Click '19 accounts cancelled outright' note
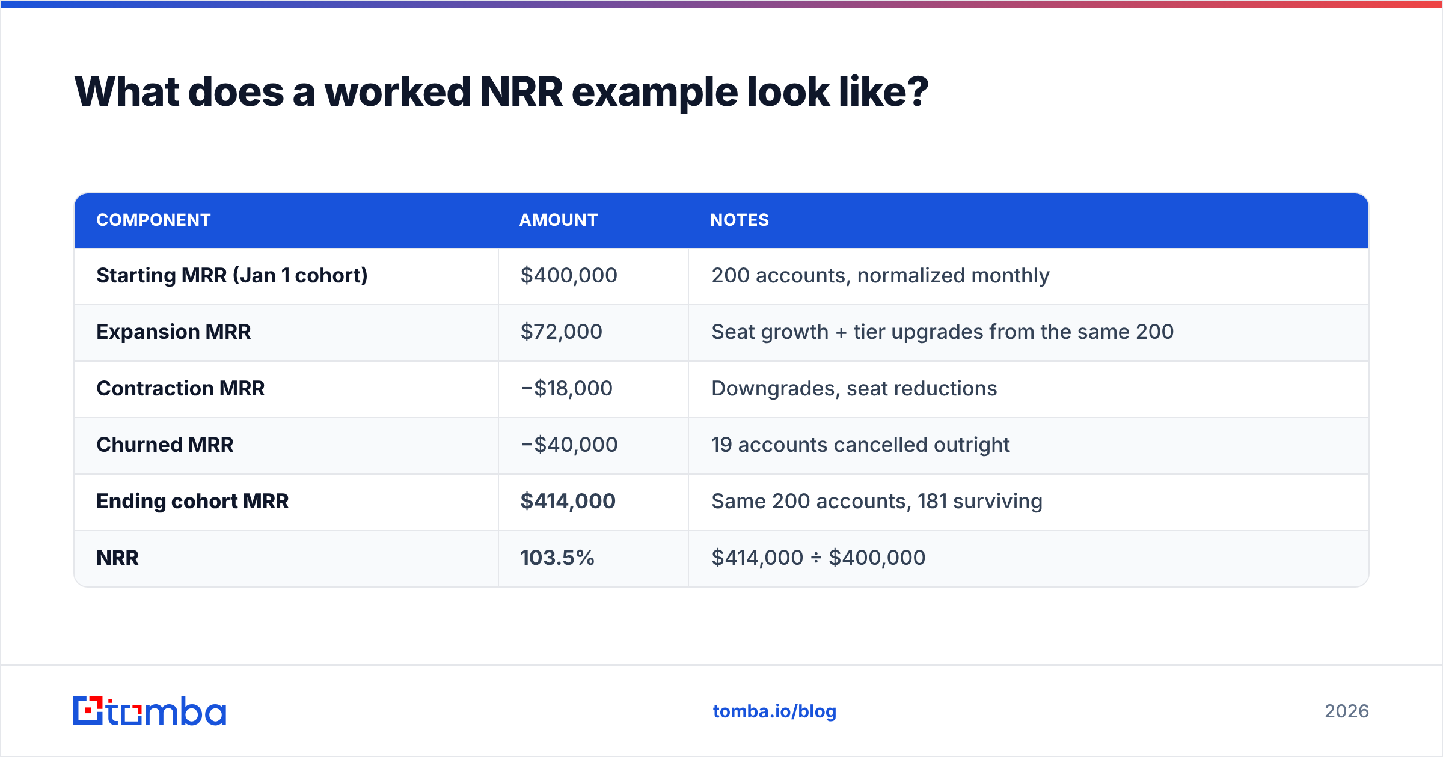This screenshot has width=1443, height=757. (x=860, y=445)
